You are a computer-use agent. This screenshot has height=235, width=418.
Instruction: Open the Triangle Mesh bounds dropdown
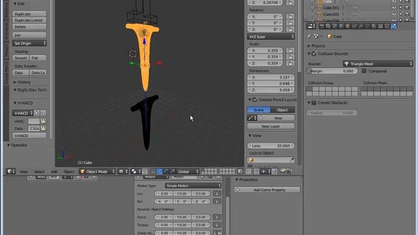click(x=378, y=64)
